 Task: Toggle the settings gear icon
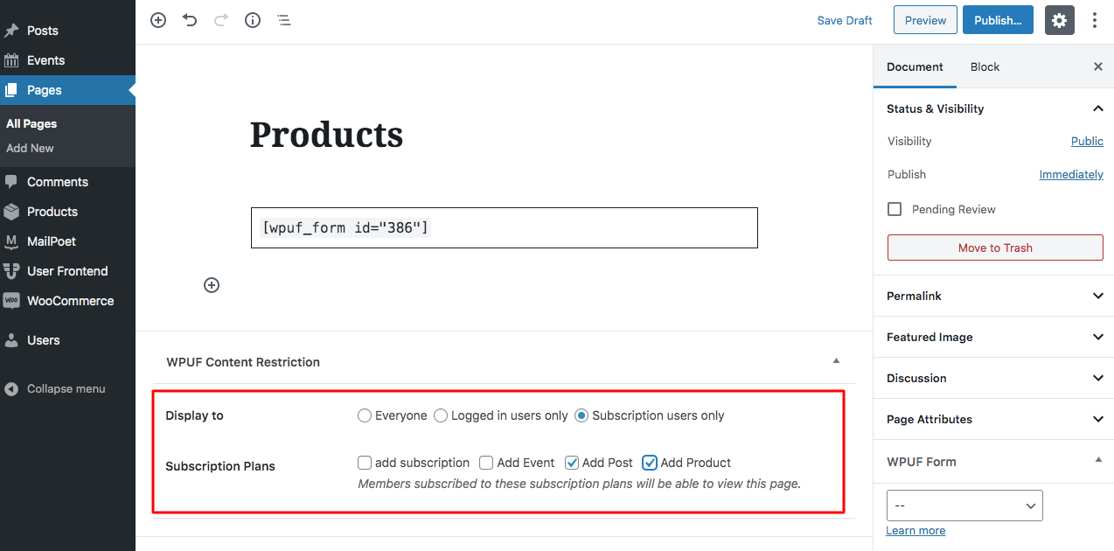(1059, 20)
